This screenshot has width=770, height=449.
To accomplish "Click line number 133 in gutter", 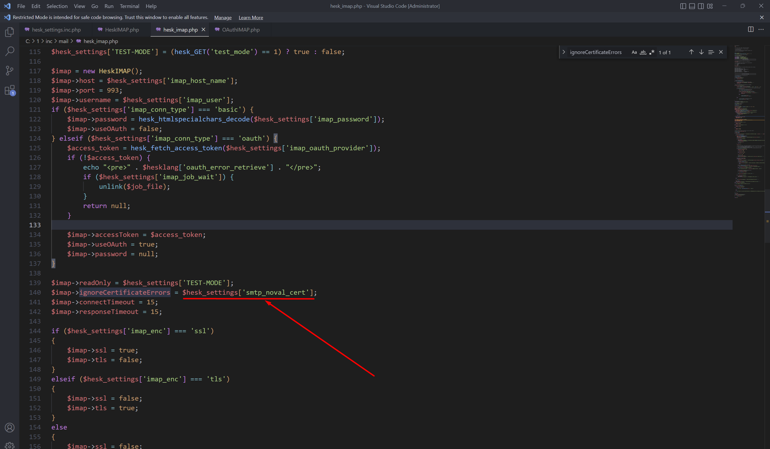I will [x=35, y=225].
